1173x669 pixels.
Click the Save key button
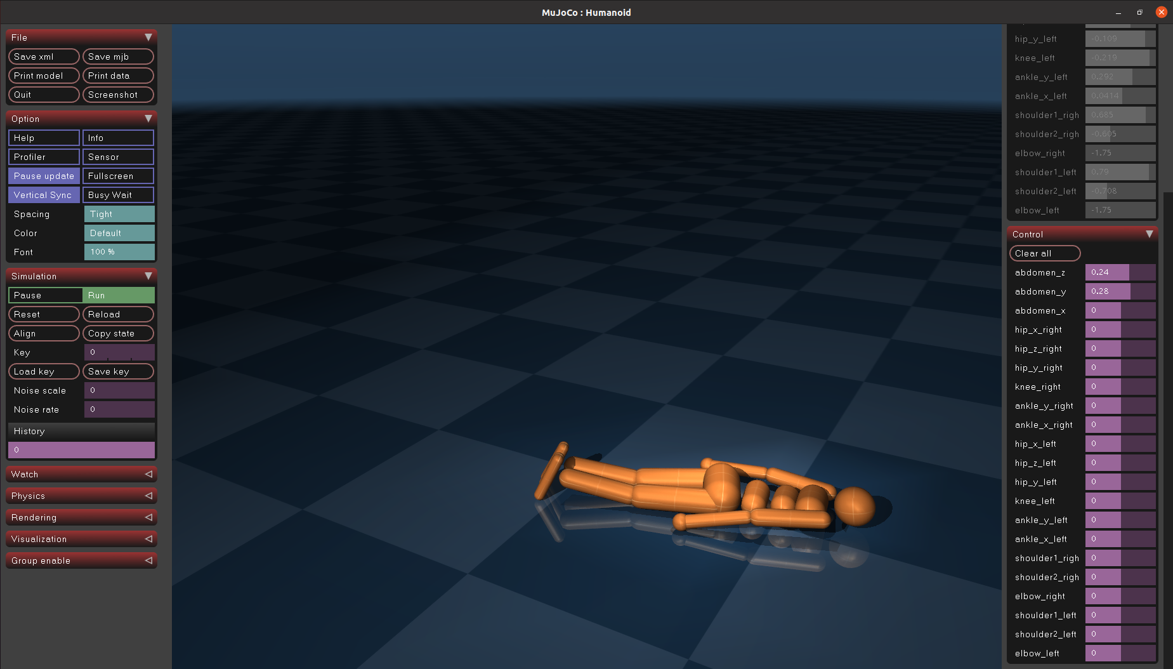pos(119,371)
